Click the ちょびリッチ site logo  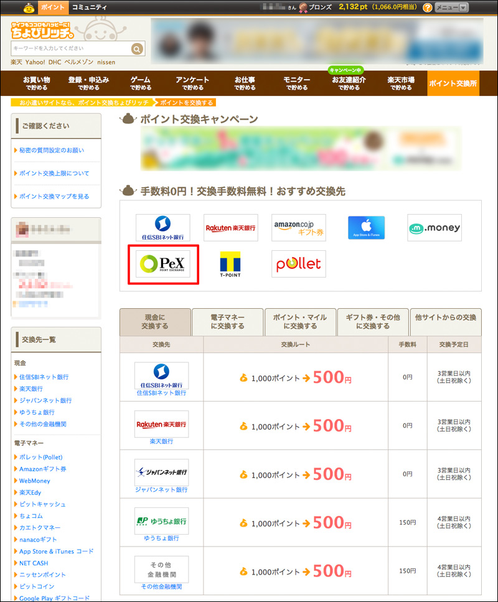pyautogui.click(x=42, y=31)
